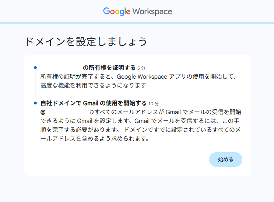Screen dimensions: 274x202
Task: Click the @ symbol before the domain
Action: click(x=43, y=112)
